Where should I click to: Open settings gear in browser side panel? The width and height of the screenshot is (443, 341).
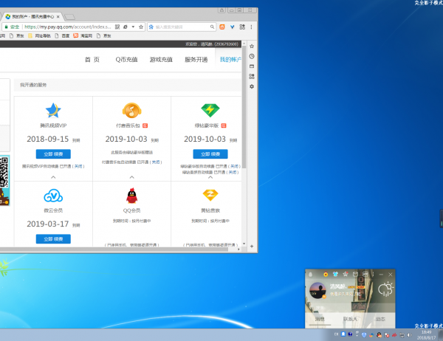click(x=252, y=86)
